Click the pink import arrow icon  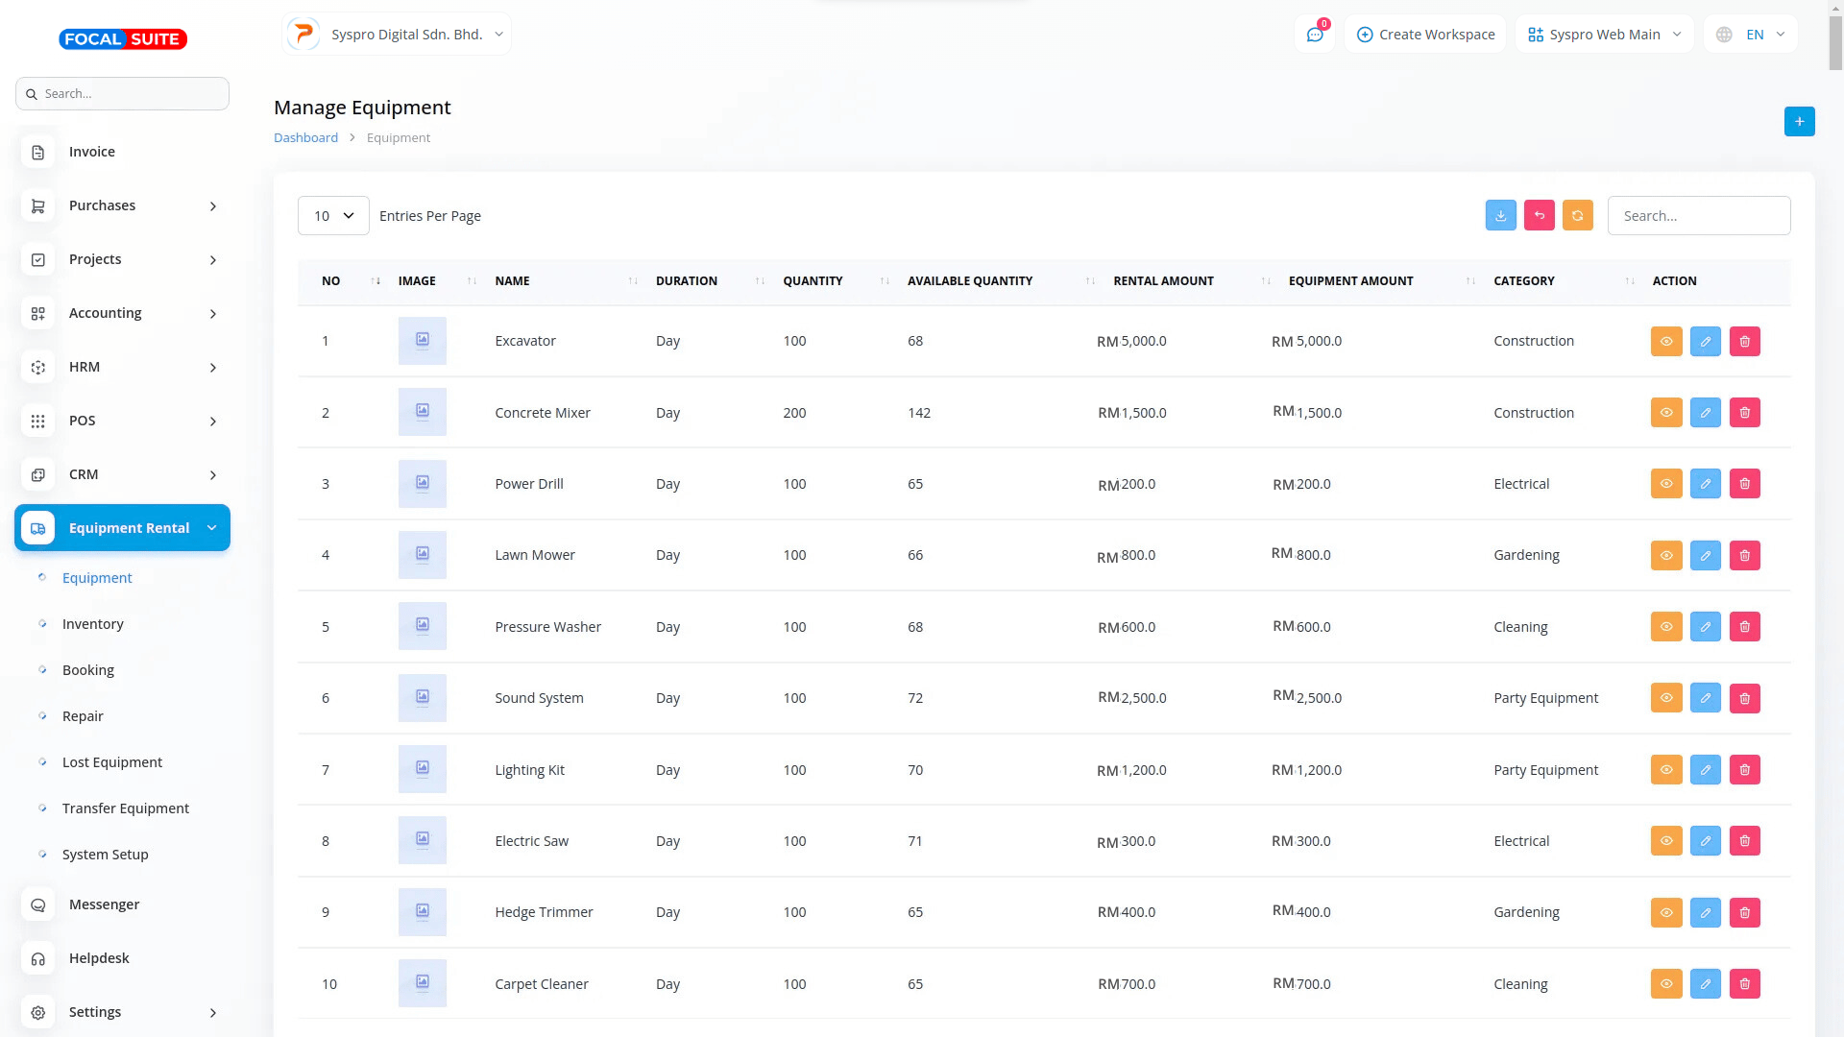tap(1539, 215)
